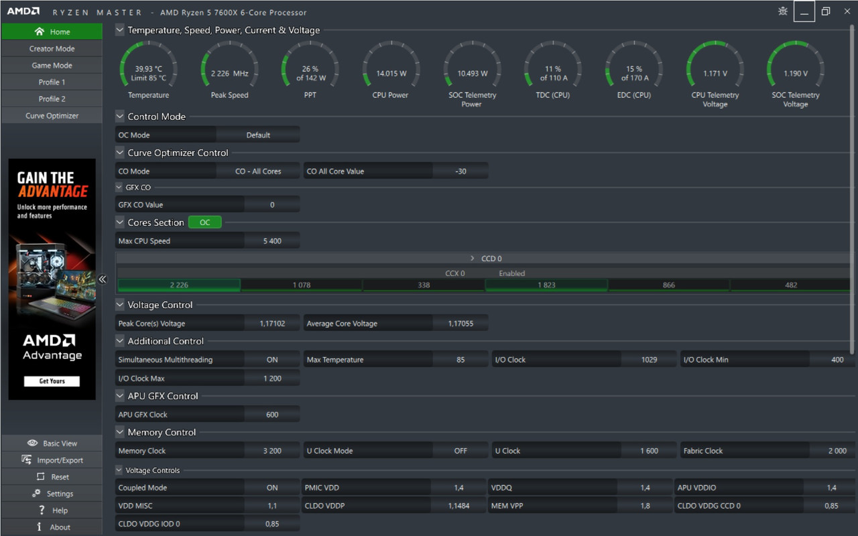Click the CO All Core Value field
This screenshot has width=858, height=536.
click(x=461, y=172)
